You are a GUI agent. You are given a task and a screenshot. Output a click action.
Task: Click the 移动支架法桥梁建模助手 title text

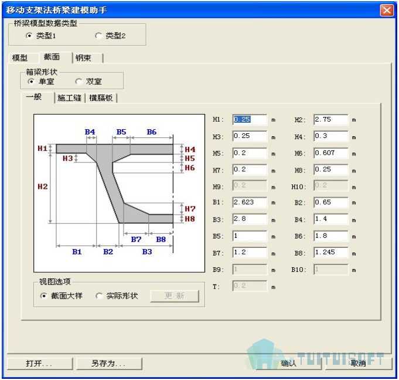coord(56,10)
